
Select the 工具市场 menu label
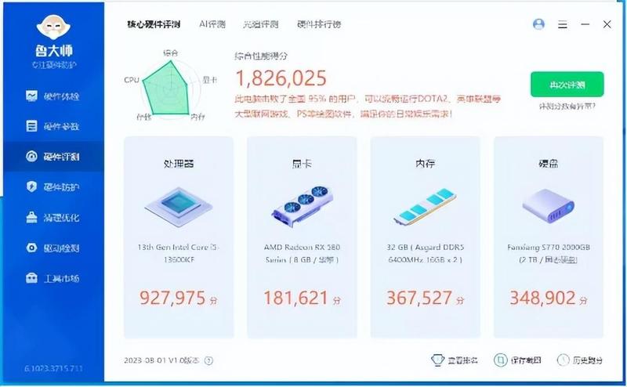coord(61,278)
